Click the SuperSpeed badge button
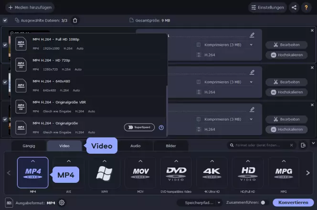Viewport: 317px width, 210px height. 139,127
